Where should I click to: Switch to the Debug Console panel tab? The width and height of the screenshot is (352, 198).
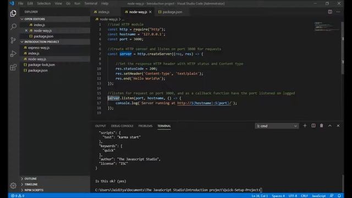[122, 126]
